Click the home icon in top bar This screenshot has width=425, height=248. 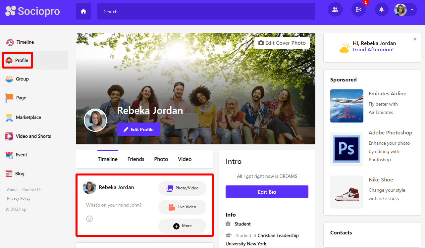click(x=83, y=11)
